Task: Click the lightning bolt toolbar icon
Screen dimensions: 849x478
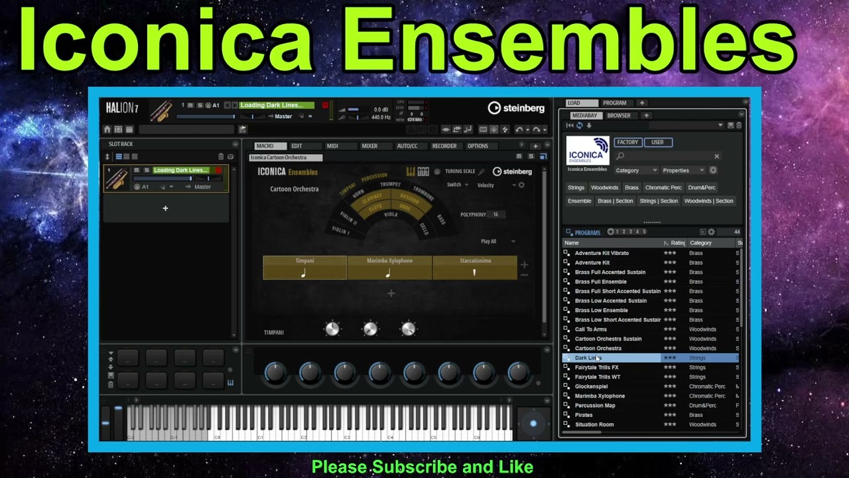Action: 505,129
